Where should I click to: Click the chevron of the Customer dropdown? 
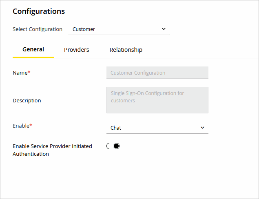(164, 29)
